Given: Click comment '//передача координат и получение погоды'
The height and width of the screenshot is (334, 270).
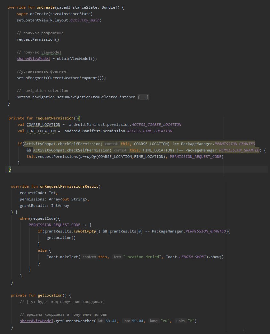Looking at the screenshot, I should tap(63, 314).
